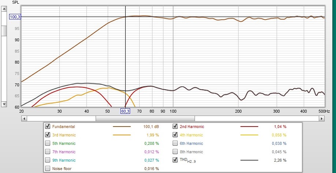
Task: Click the 0,012 % seventh harmonic value
Action: pos(151,152)
